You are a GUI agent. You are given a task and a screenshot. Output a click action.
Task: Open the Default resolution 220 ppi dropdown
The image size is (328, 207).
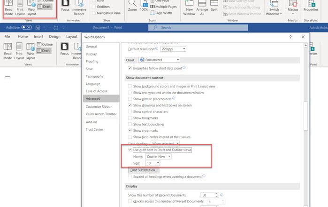173,49
